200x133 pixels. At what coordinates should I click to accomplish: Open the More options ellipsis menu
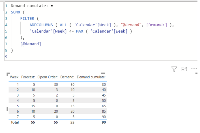194,69
